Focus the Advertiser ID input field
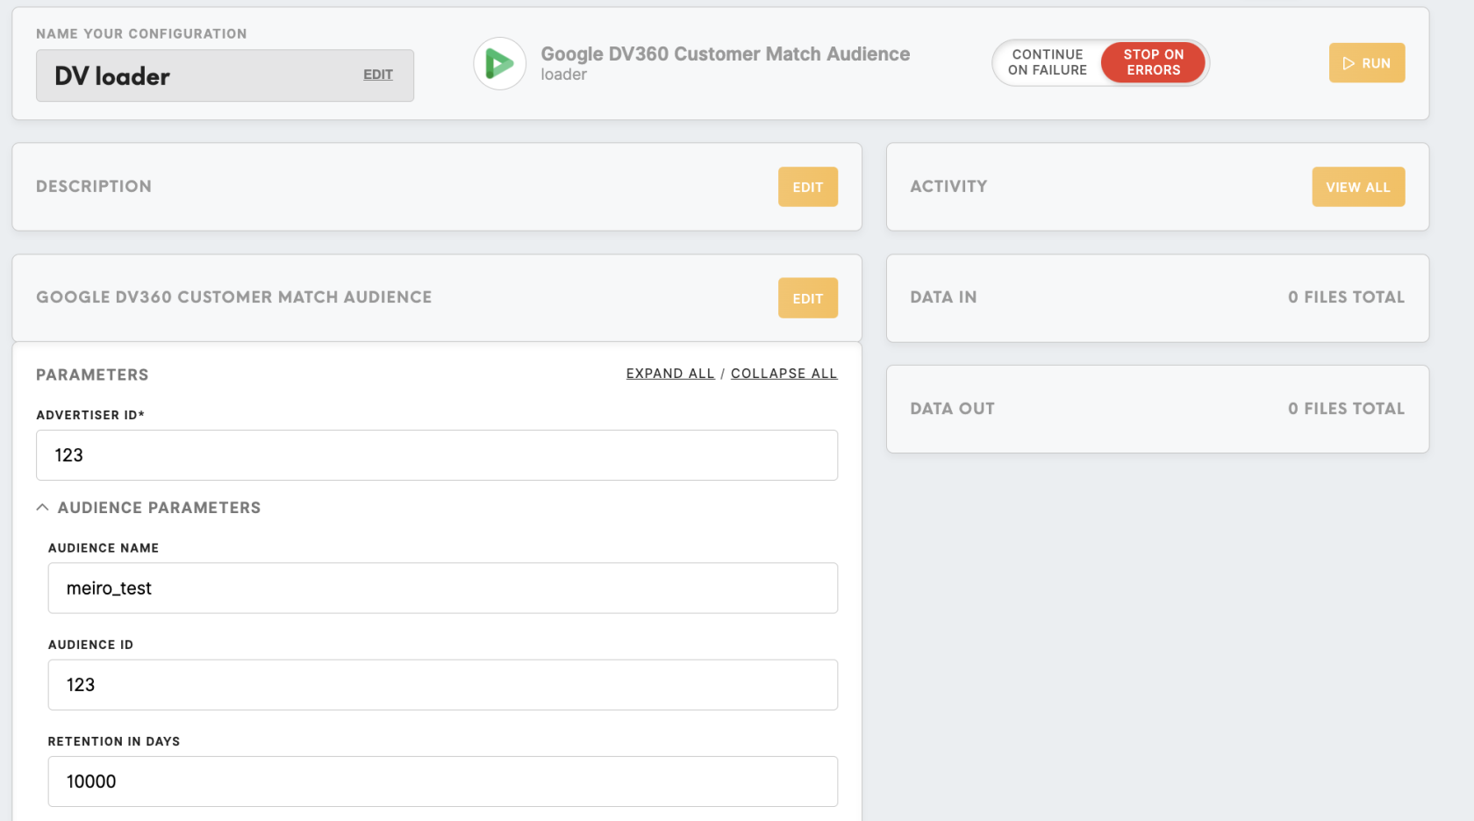 pos(437,455)
